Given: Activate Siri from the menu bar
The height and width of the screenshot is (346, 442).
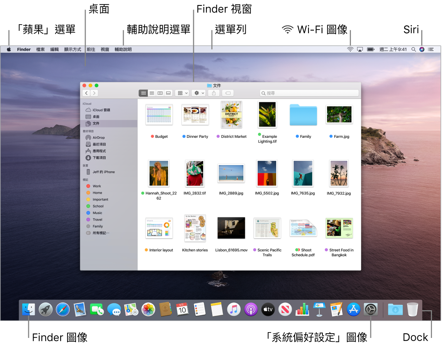Looking at the screenshot, I should (x=422, y=49).
